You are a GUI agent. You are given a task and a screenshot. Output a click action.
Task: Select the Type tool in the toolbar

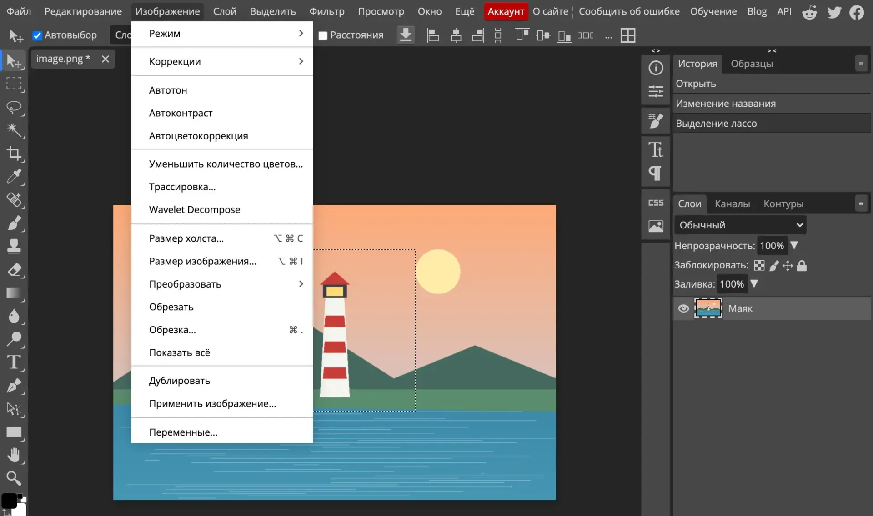pos(14,362)
